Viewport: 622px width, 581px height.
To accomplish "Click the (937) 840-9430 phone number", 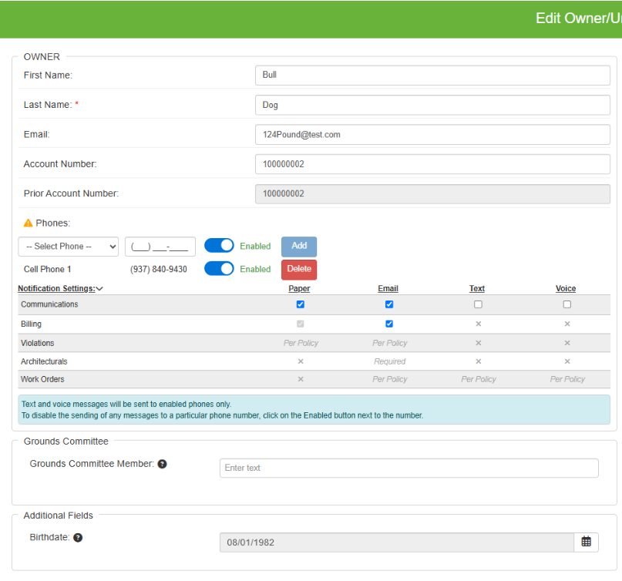I will coord(158,269).
